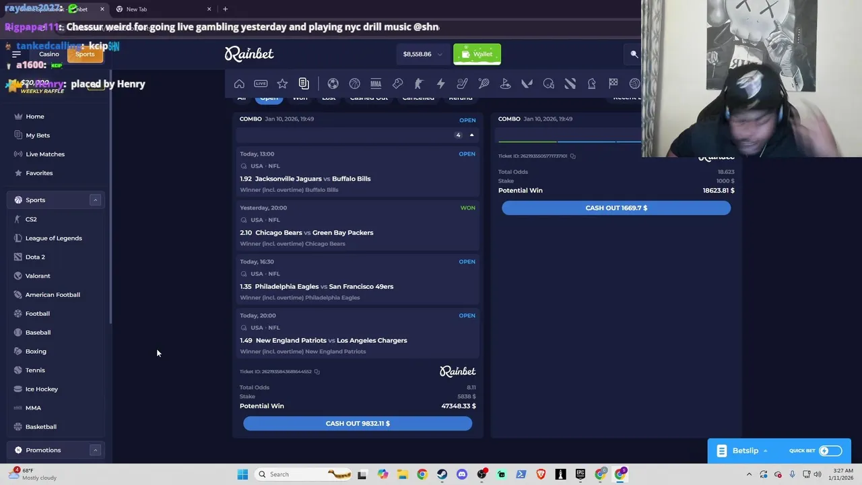Image resolution: width=862 pixels, height=485 pixels.
Task: Open My Bets in sidebar
Action: (38, 135)
